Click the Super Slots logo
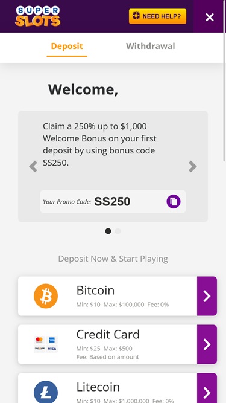Image resolution: width=226 pixels, height=403 pixels. click(37, 16)
